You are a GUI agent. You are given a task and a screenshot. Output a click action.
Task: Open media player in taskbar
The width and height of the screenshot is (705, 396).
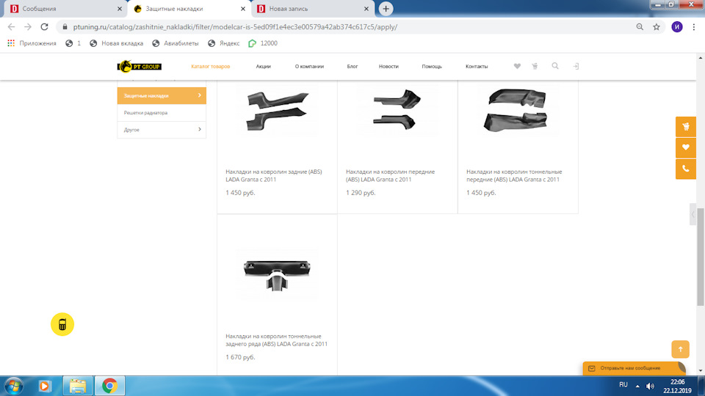(x=45, y=386)
